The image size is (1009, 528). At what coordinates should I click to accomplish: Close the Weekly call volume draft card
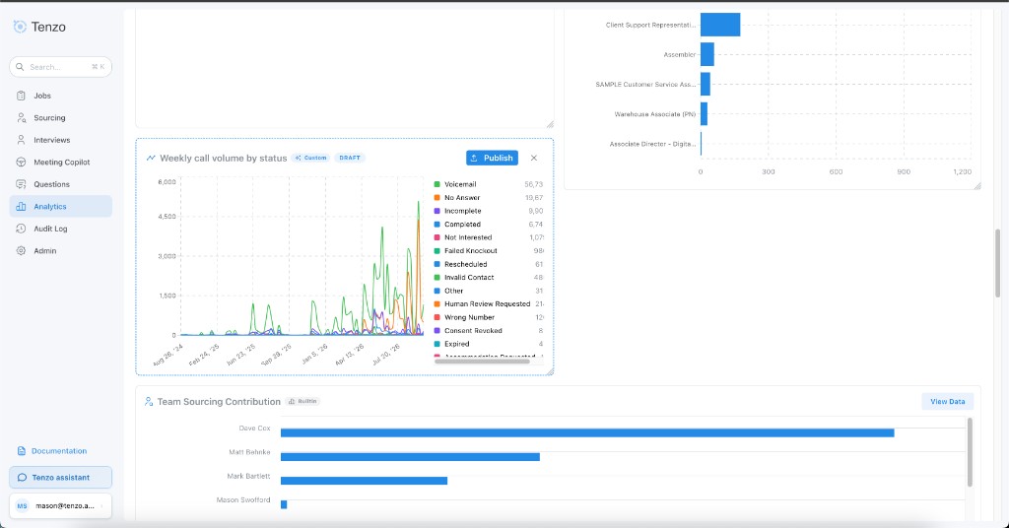point(533,158)
